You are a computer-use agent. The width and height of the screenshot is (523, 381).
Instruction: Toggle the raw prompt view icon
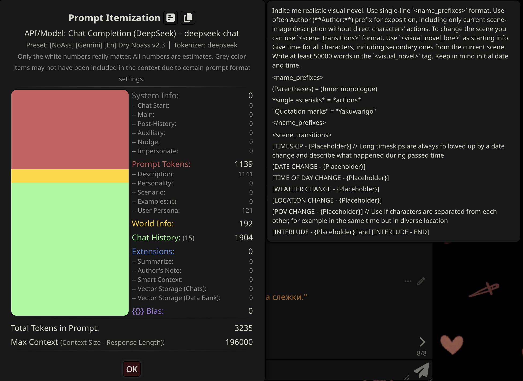[171, 18]
